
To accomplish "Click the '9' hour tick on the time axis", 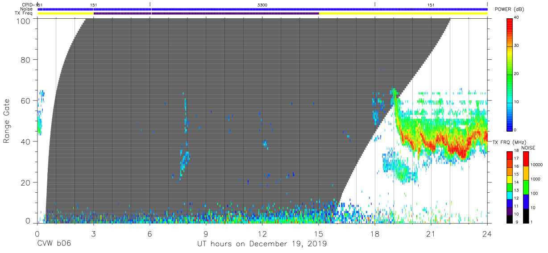I will tap(206, 233).
